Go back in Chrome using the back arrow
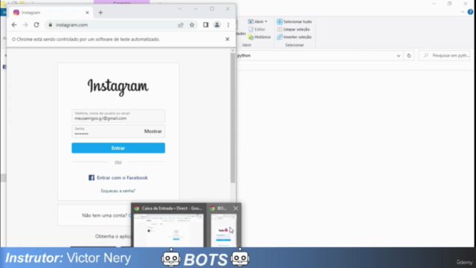This screenshot has width=476, height=268. point(14,25)
